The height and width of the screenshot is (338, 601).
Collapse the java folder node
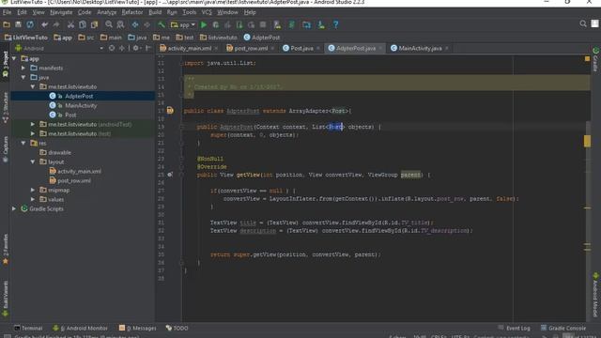[x=23, y=77]
